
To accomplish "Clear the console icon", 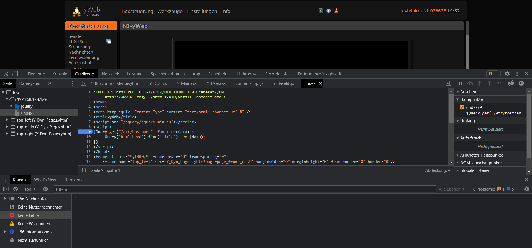I will tap(16, 189).
